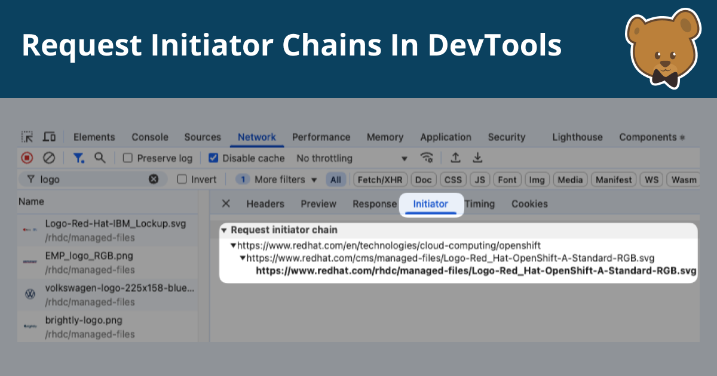Open network conditions settings
Viewport: 717px width, 376px height.
427,158
